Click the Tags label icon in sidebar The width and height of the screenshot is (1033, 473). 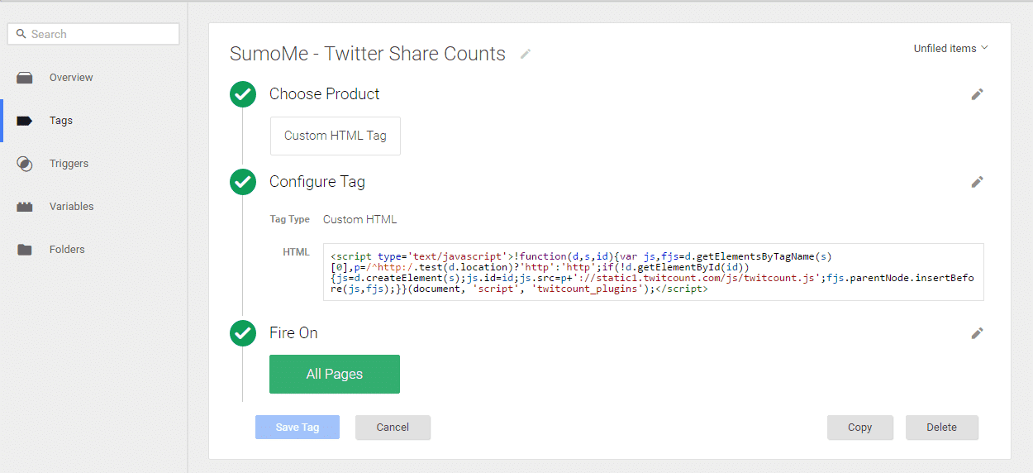coord(25,121)
